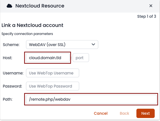Select the Password input field
The image size is (160, 121).
pyautogui.click(x=53, y=86)
